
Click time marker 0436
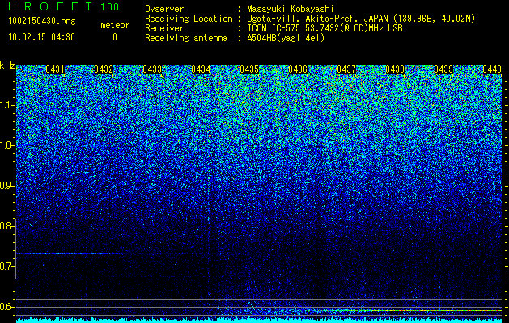[x=298, y=69]
